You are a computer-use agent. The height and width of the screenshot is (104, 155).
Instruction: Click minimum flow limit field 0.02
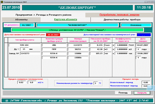[22, 82]
